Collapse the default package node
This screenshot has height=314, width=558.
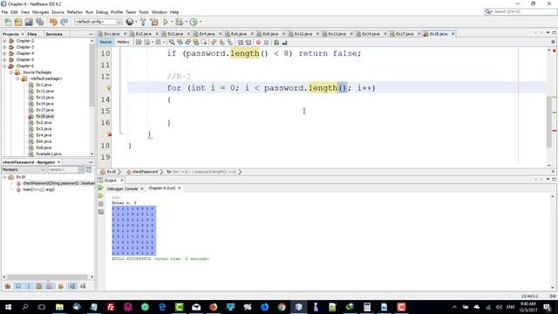coord(17,78)
